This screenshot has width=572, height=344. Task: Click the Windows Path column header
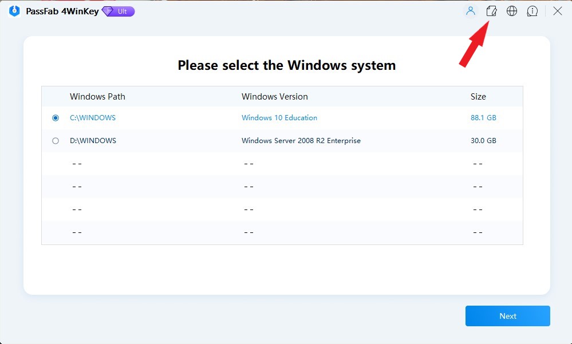[x=97, y=97]
